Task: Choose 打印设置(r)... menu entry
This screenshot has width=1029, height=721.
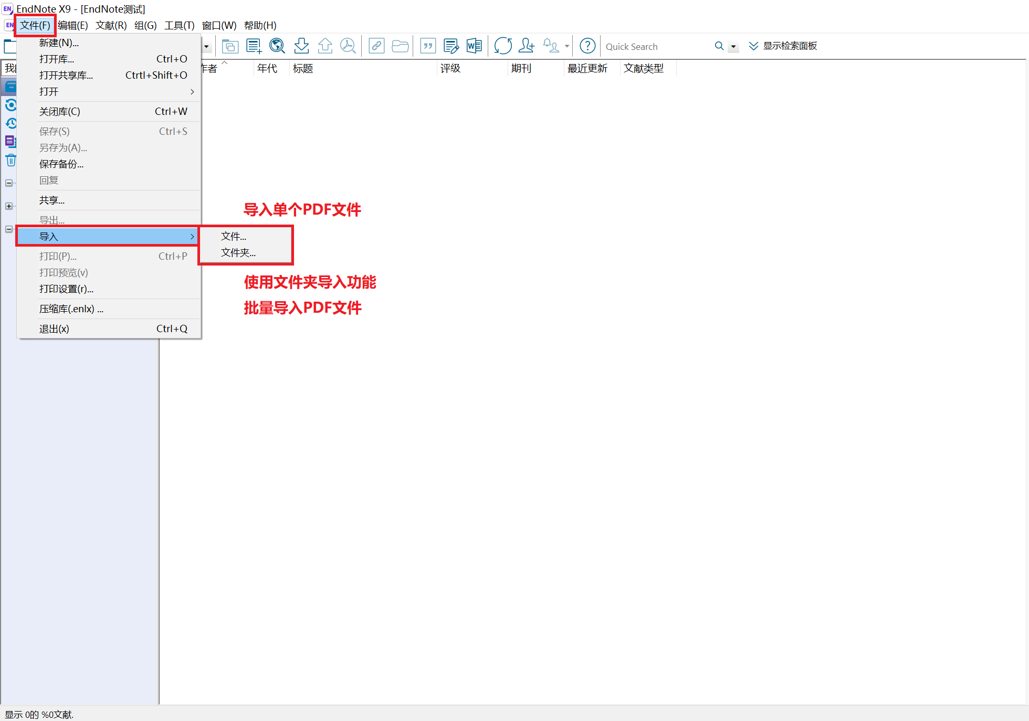Action: (109, 289)
